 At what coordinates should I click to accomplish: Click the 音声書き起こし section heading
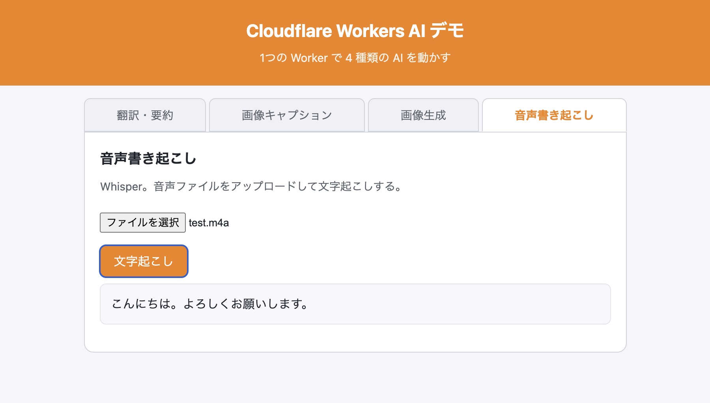point(148,159)
